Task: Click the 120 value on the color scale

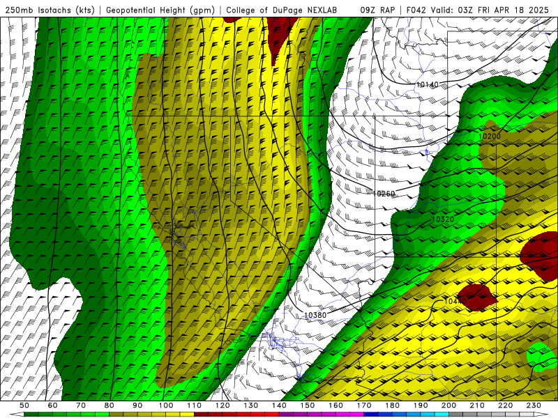Action: click(x=223, y=405)
